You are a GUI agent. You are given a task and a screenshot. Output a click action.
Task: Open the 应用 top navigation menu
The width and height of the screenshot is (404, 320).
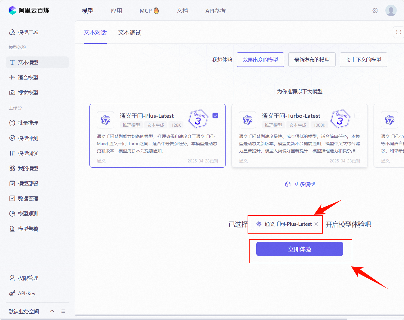pyautogui.click(x=116, y=11)
